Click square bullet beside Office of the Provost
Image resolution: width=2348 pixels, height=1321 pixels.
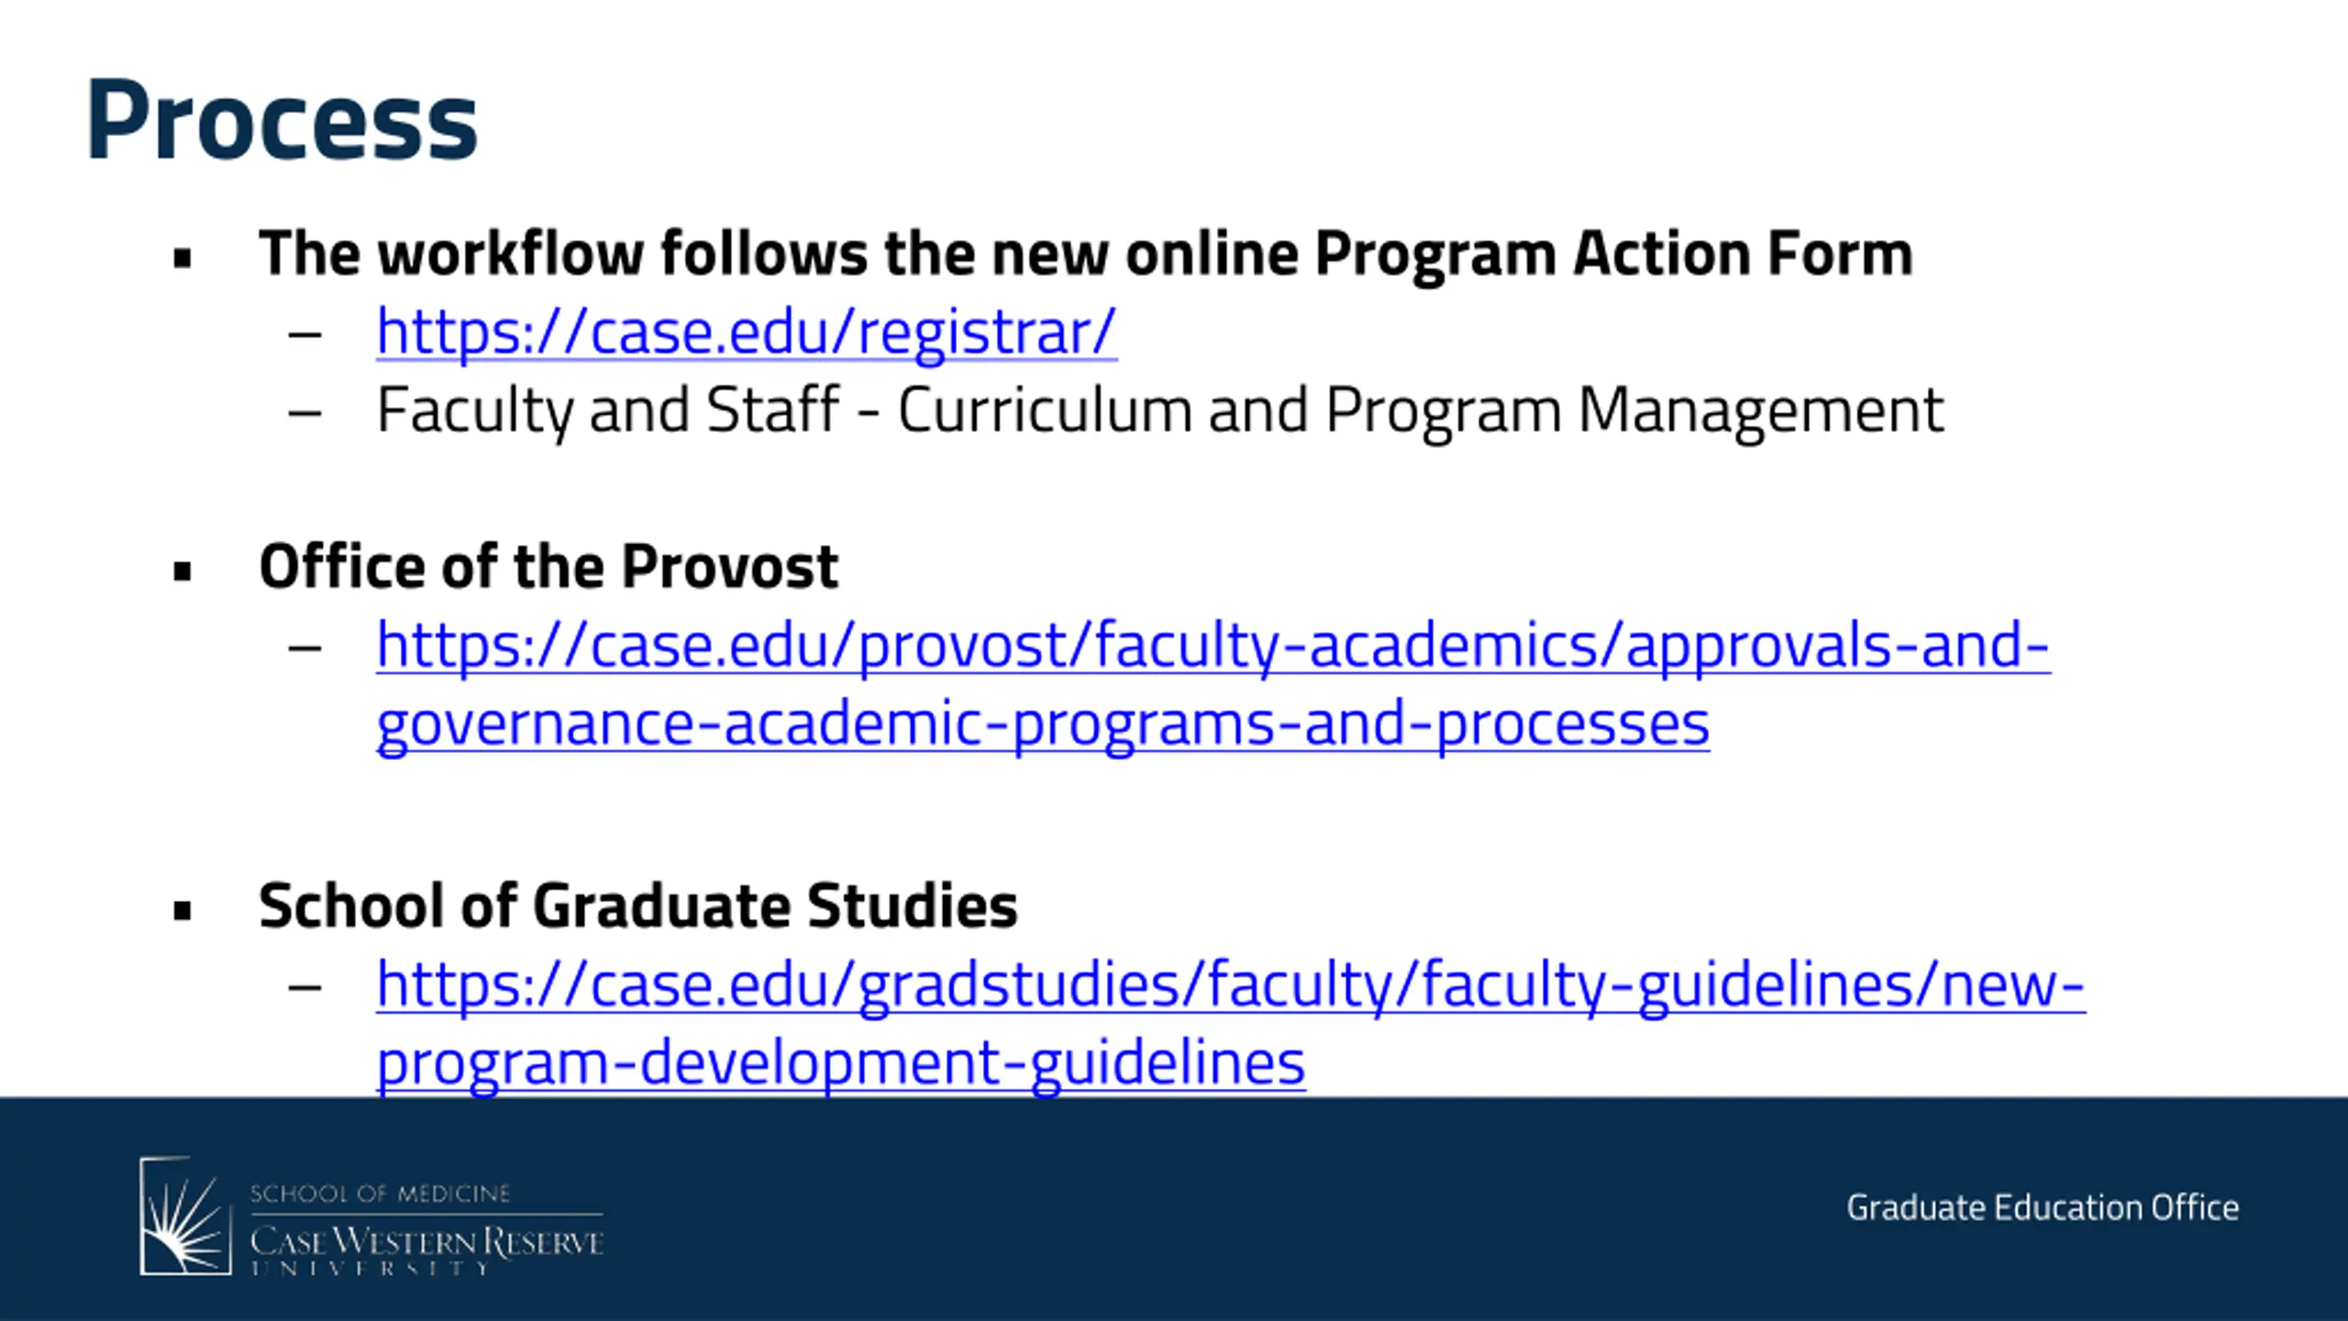[183, 572]
